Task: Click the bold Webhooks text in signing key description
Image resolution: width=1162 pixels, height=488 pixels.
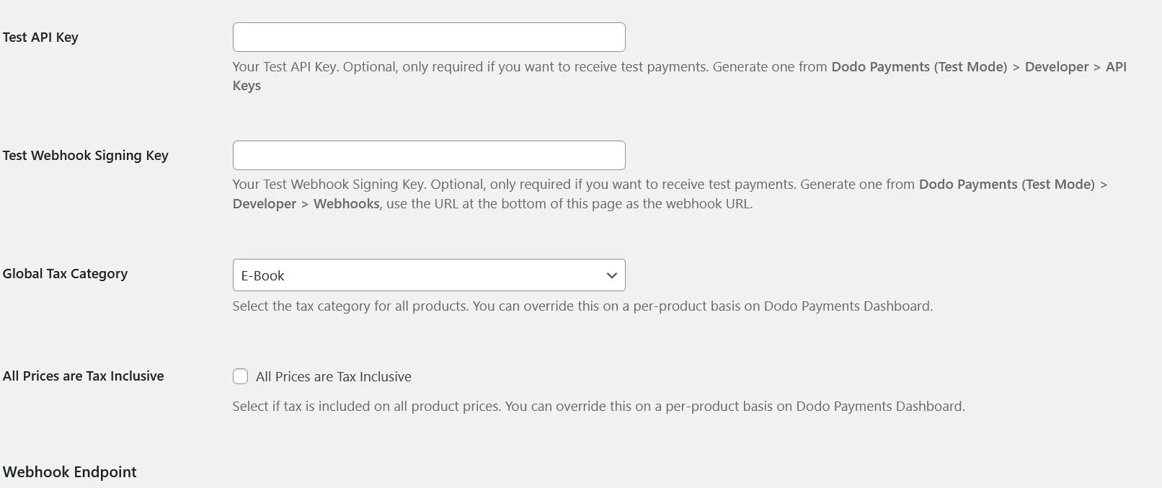Action: [x=345, y=203]
